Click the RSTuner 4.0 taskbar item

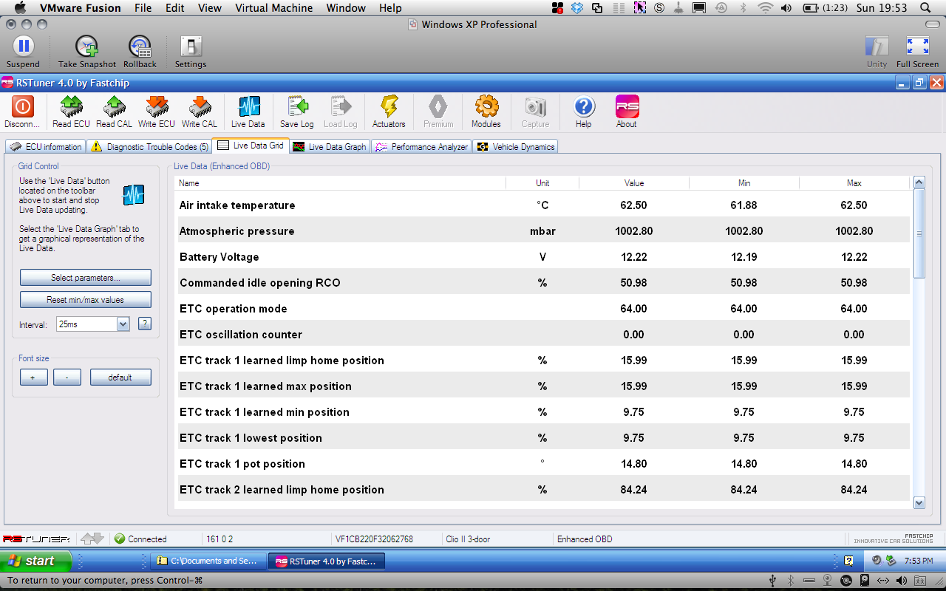326,561
